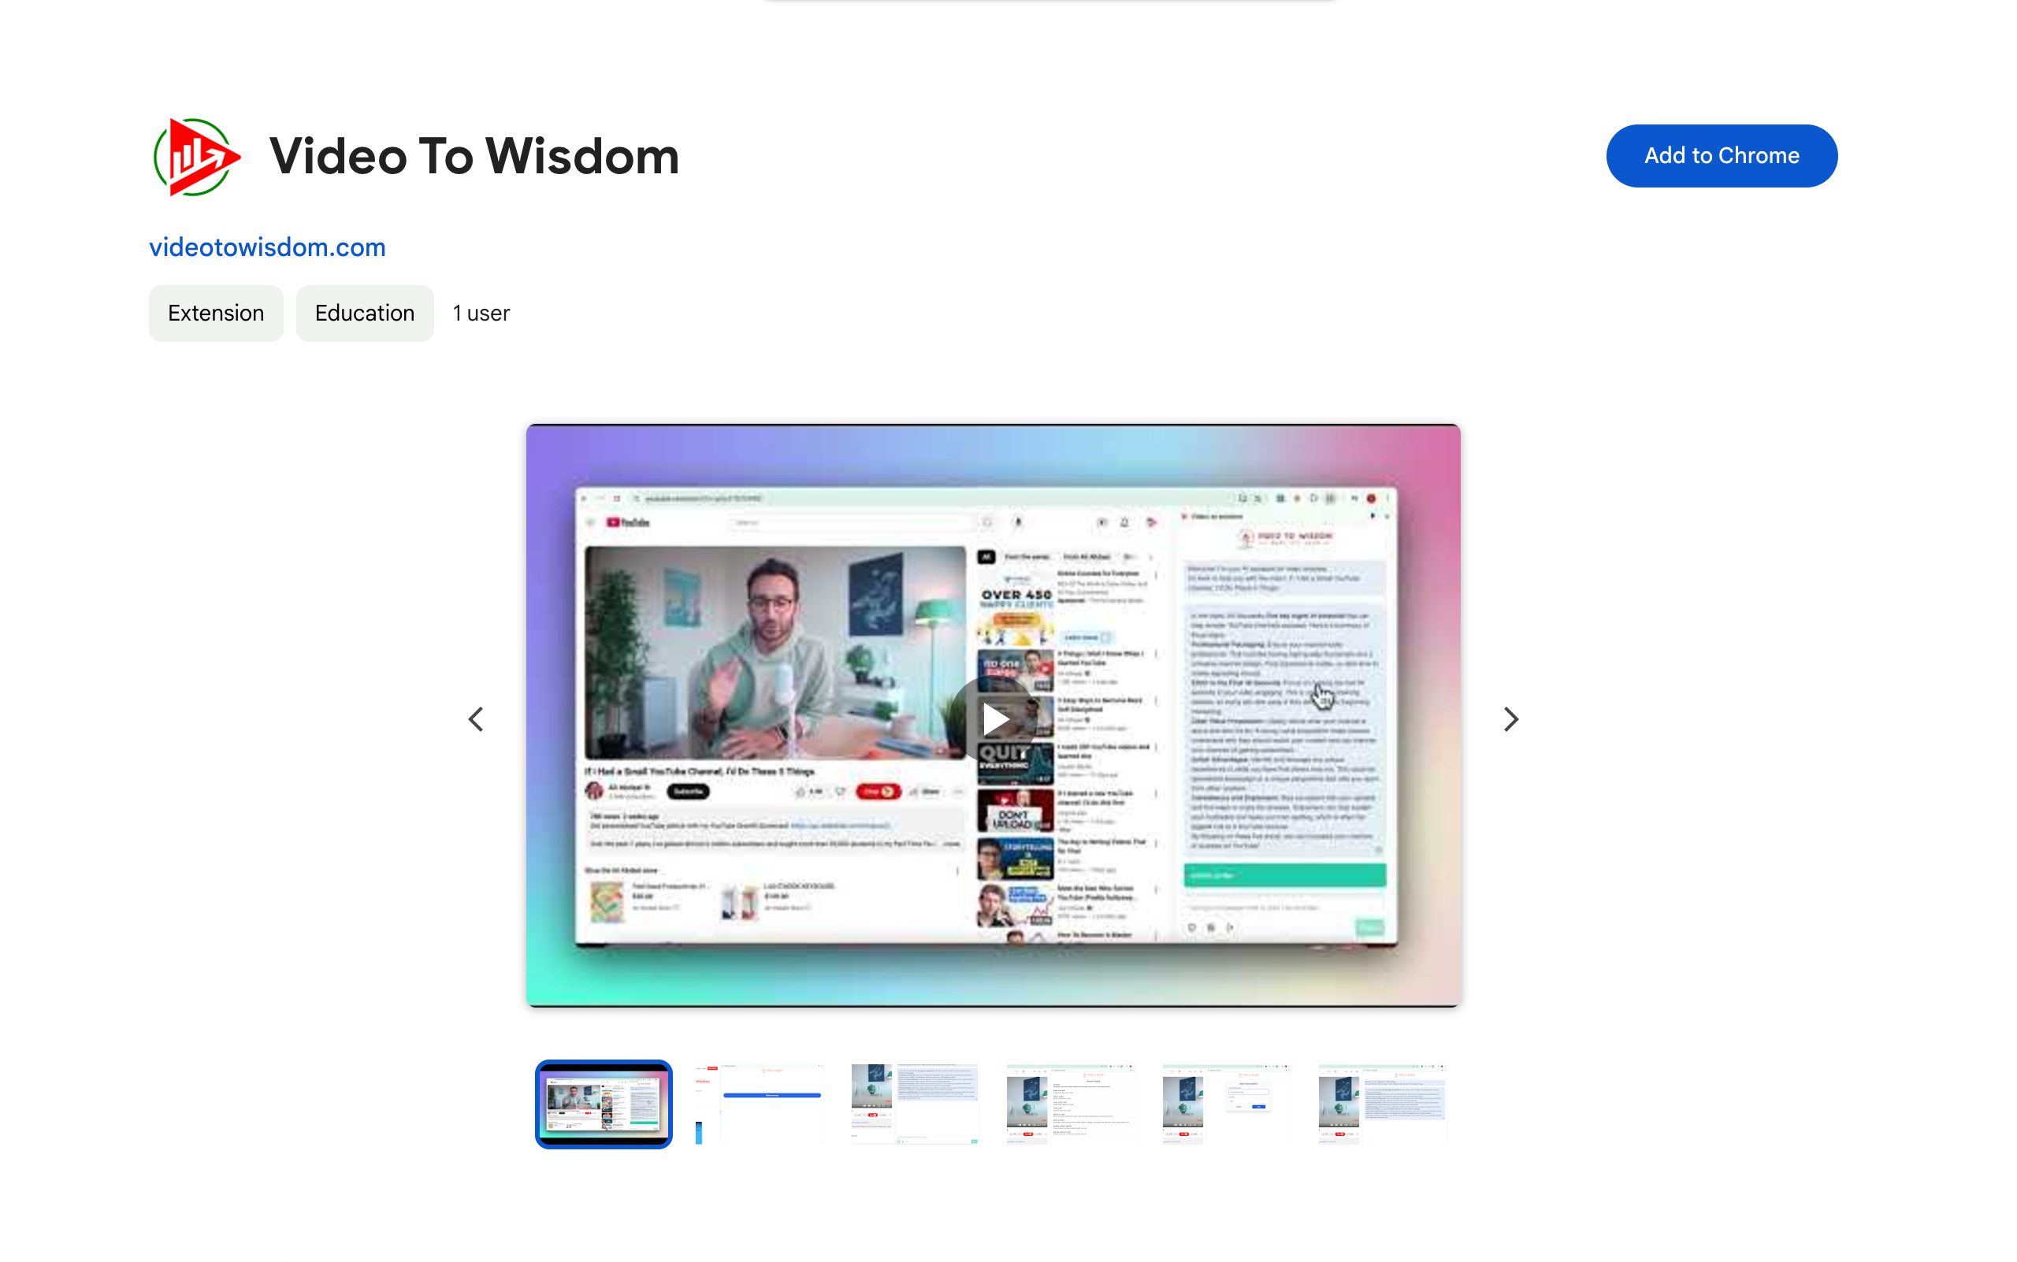The height and width of the screenshot is (1262, 2017).
Task: Expand the extension details section
Action: (215, 313)
